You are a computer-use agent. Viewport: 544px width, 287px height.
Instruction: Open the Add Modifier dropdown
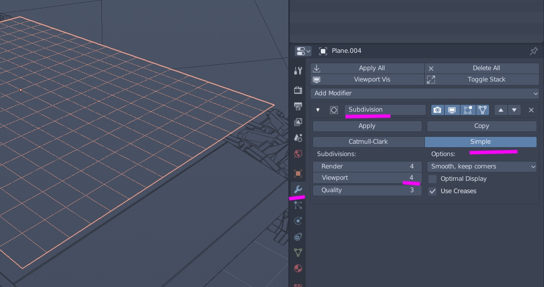pyautogui.click(x=425, y=93)
